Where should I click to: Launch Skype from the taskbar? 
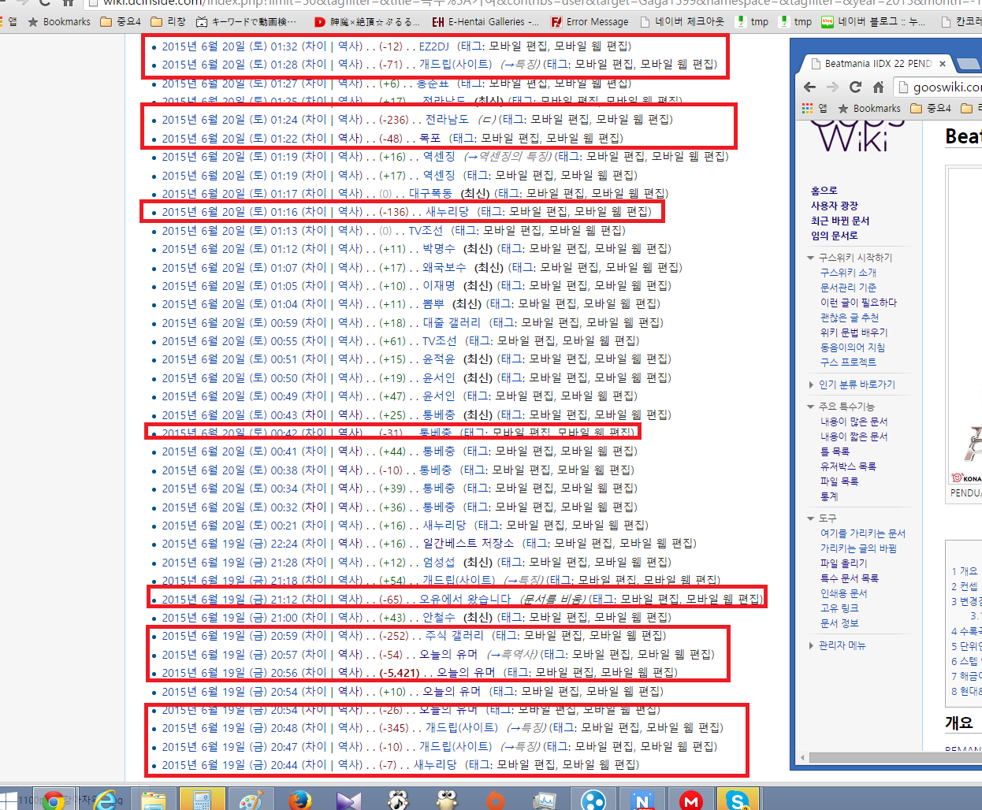(x=738, y=801)
